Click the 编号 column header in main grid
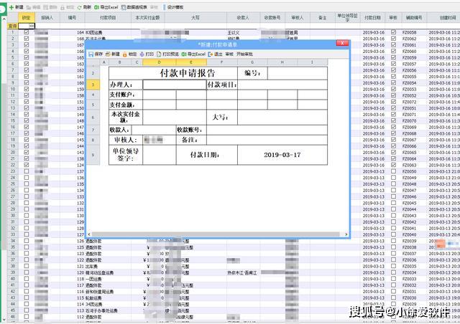The image size is (460, 324). tap(72, 18)
